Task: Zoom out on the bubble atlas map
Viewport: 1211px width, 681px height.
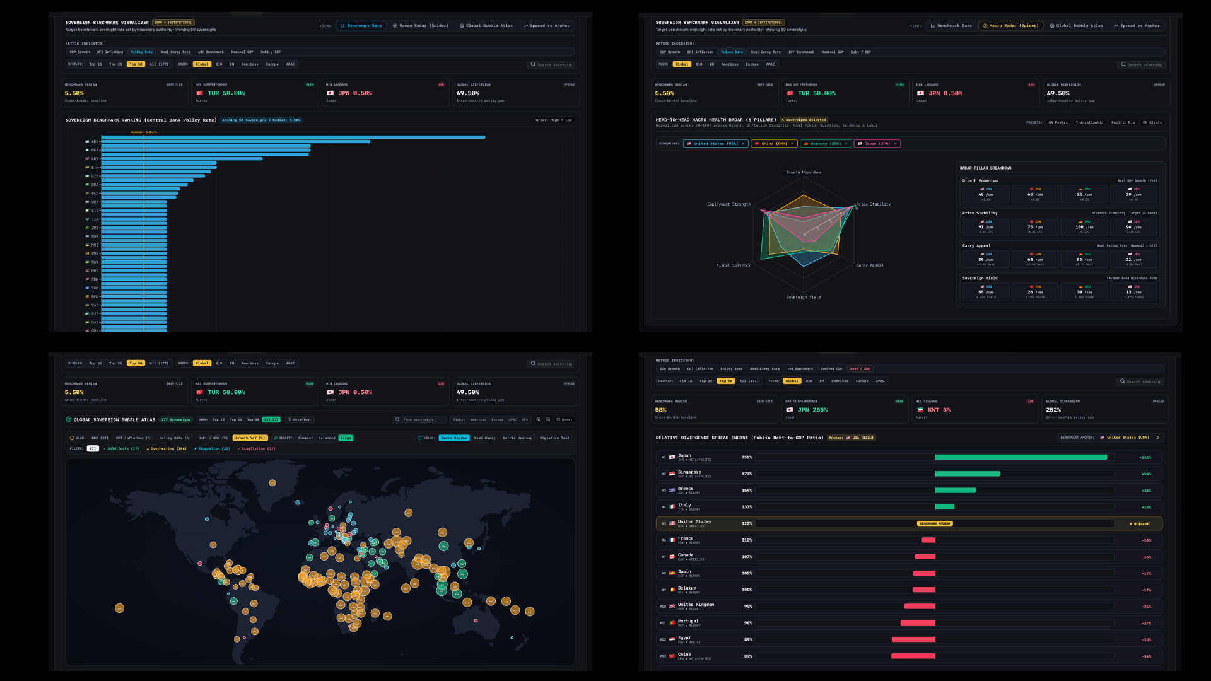Action: click(548, 419)
